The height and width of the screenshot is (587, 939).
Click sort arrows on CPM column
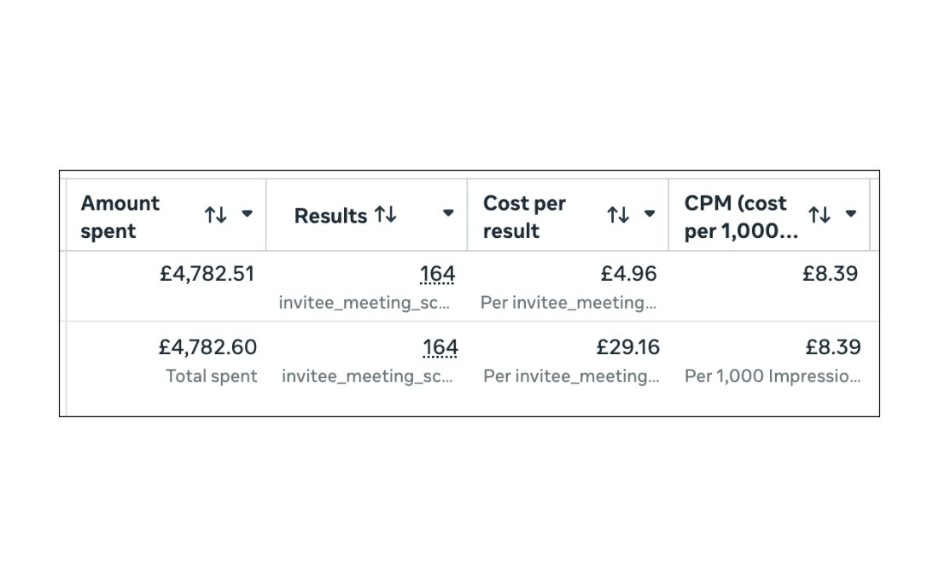point(819,215)
